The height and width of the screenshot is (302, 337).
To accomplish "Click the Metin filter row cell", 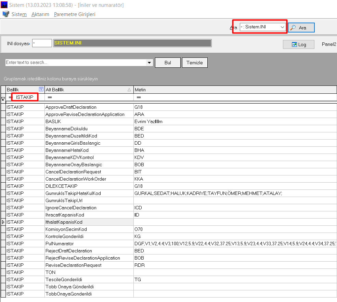I will [x=235, y=97].
